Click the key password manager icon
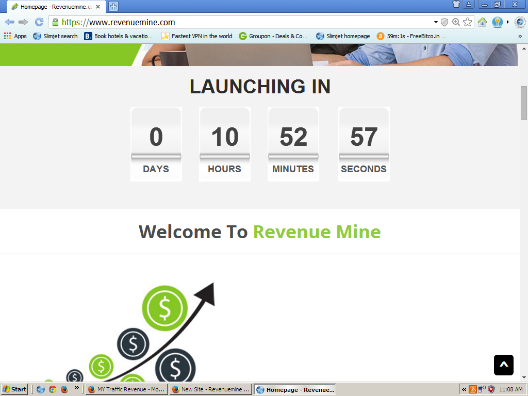Screen dimensions: 528x396 498,22
